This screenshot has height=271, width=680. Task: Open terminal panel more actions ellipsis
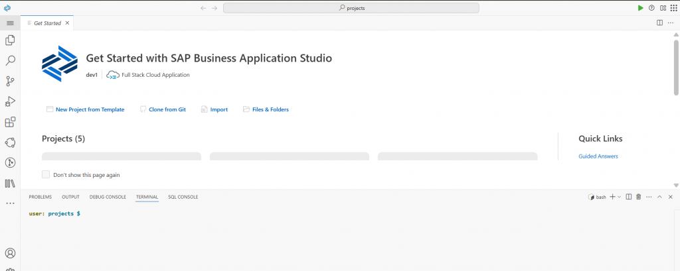click(x=649, y=197)
